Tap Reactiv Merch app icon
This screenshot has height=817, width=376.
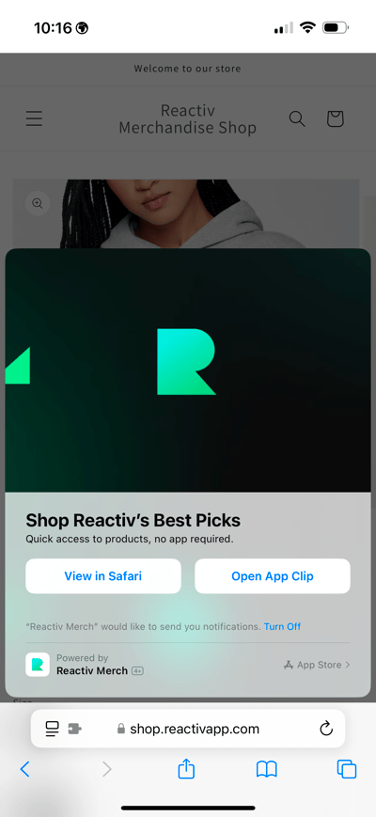(38, 665)
